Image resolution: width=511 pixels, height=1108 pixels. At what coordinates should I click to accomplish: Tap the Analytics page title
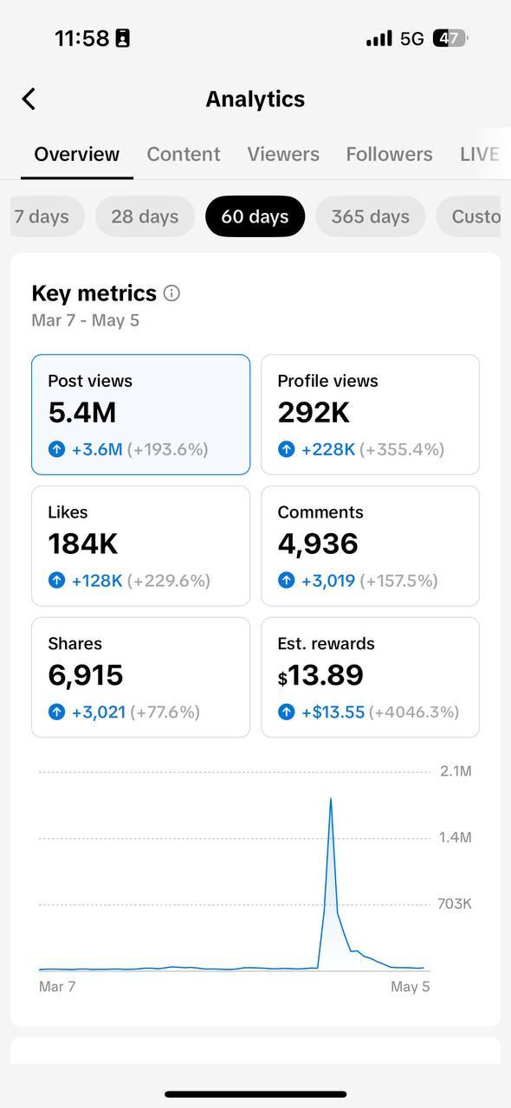click(x=255, y=99)
